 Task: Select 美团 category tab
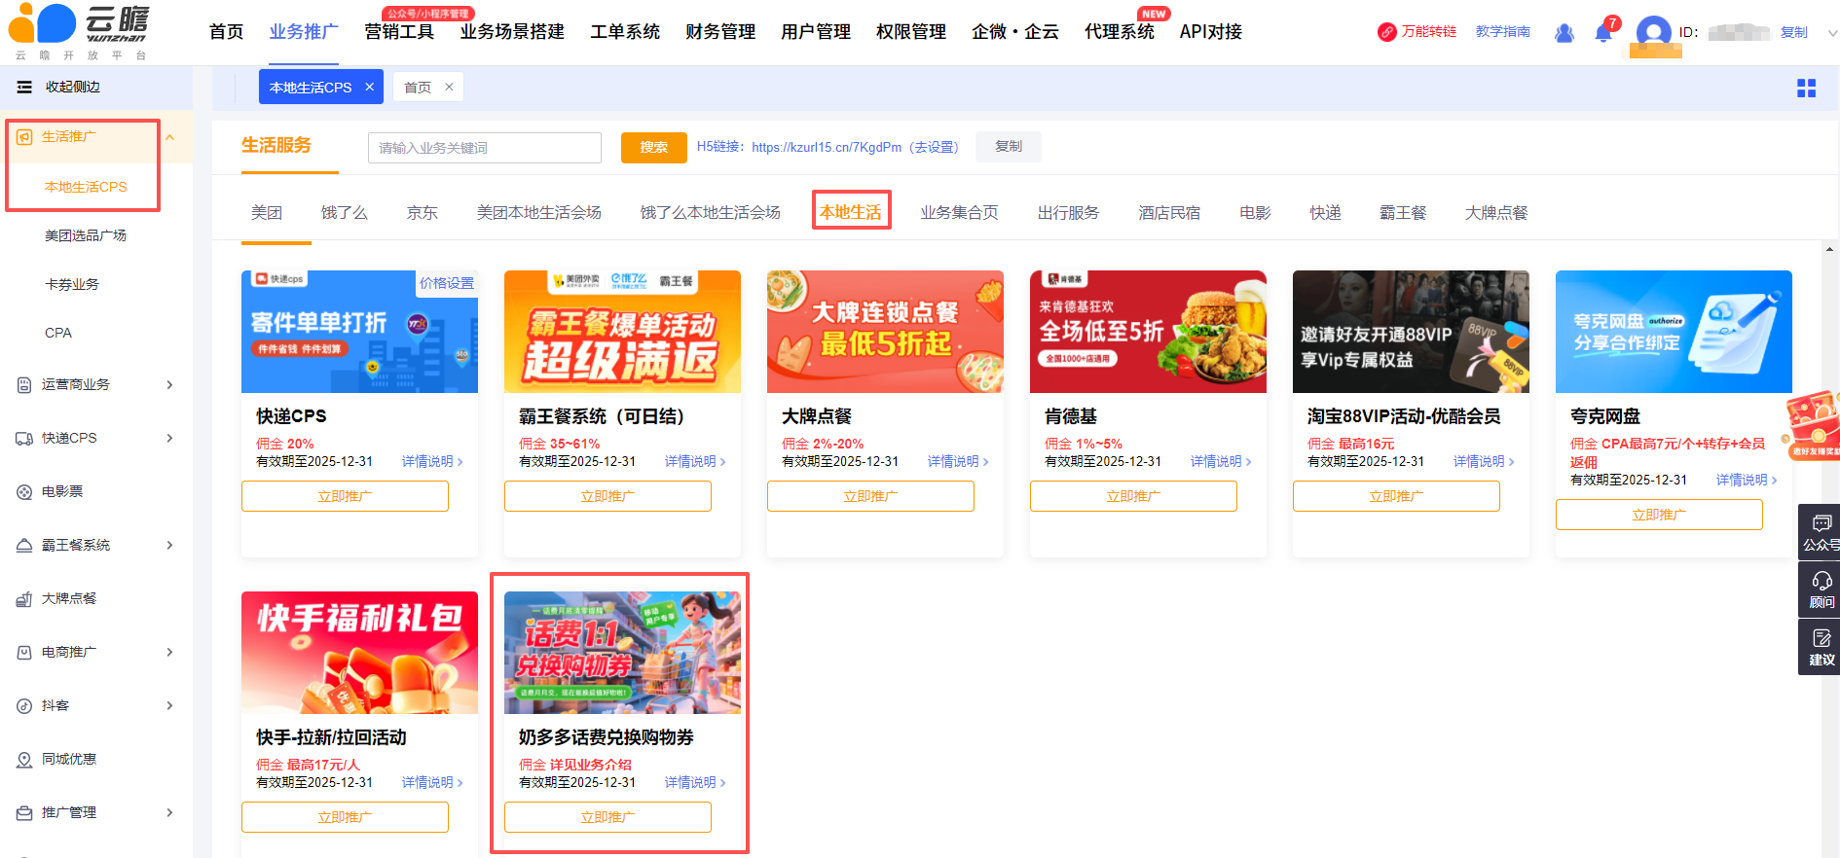(x=267, y=212)
